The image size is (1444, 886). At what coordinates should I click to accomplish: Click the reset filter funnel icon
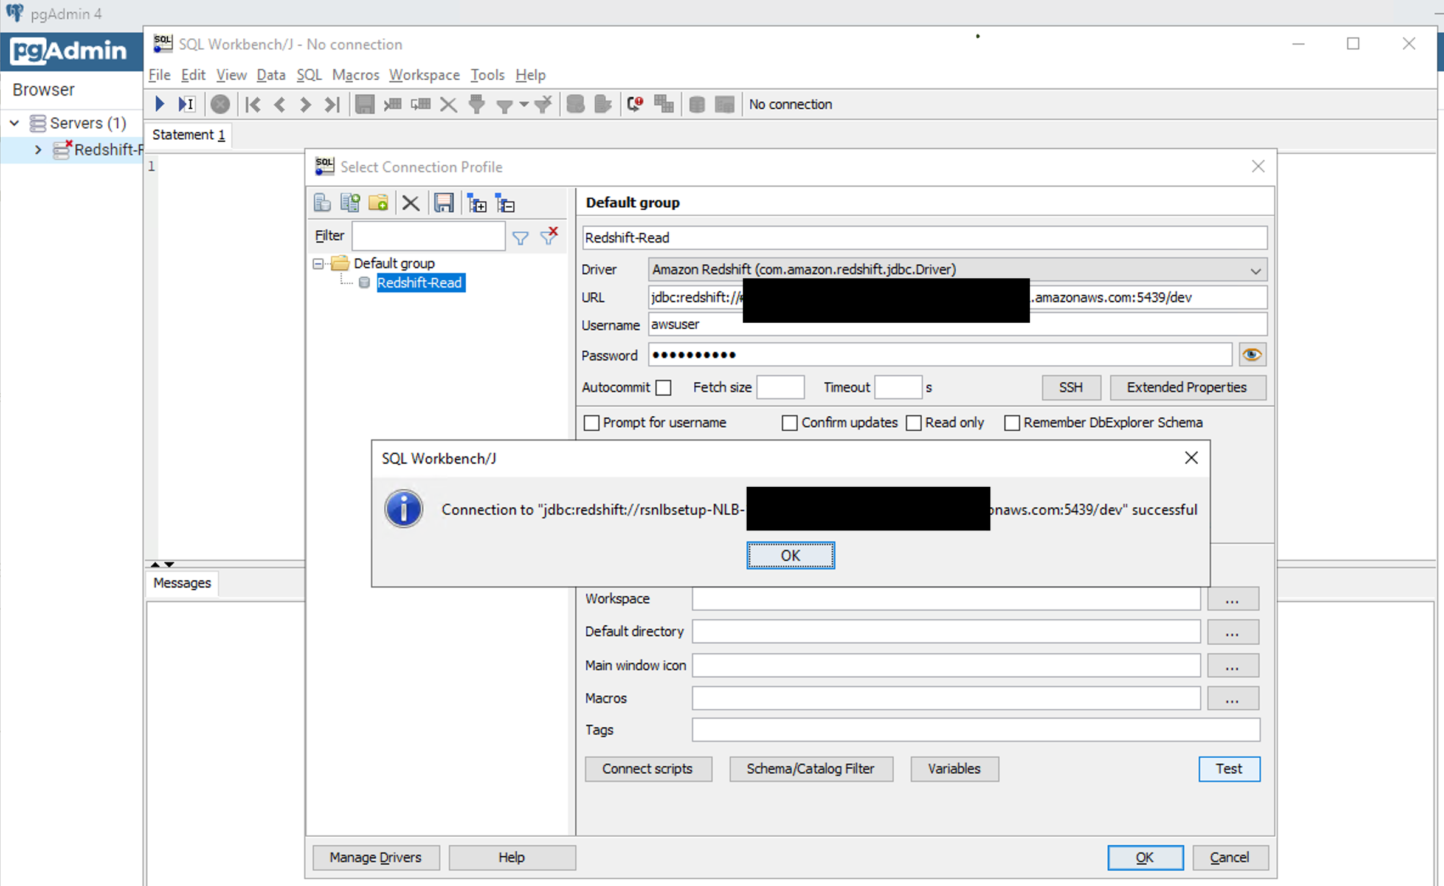click(x=550, y=236)
